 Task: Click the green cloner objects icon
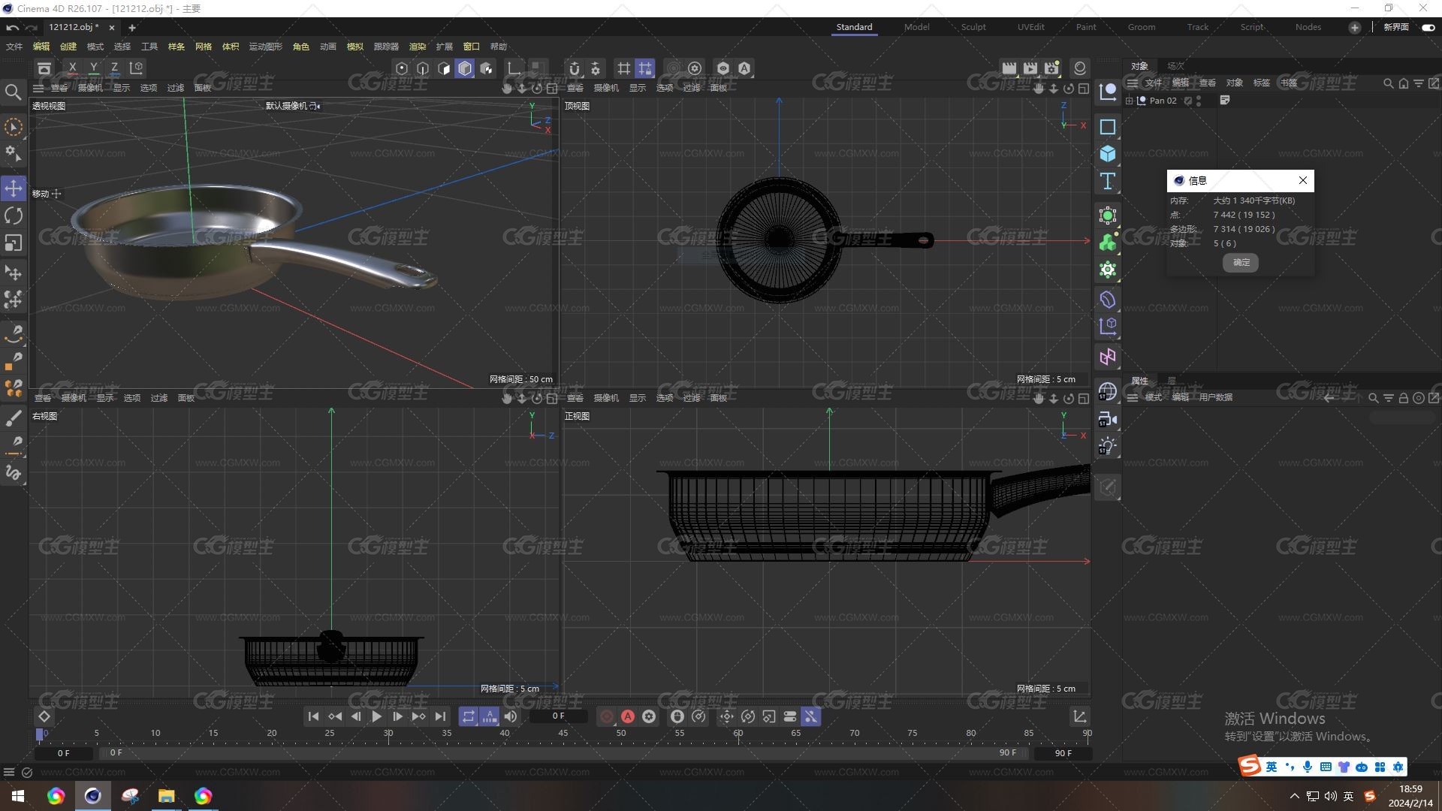pos(1108,243)
